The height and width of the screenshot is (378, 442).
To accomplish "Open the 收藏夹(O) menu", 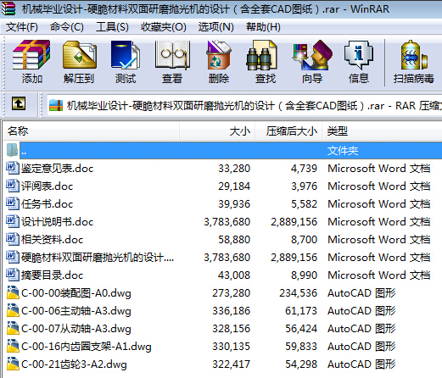I will [164, 27].
